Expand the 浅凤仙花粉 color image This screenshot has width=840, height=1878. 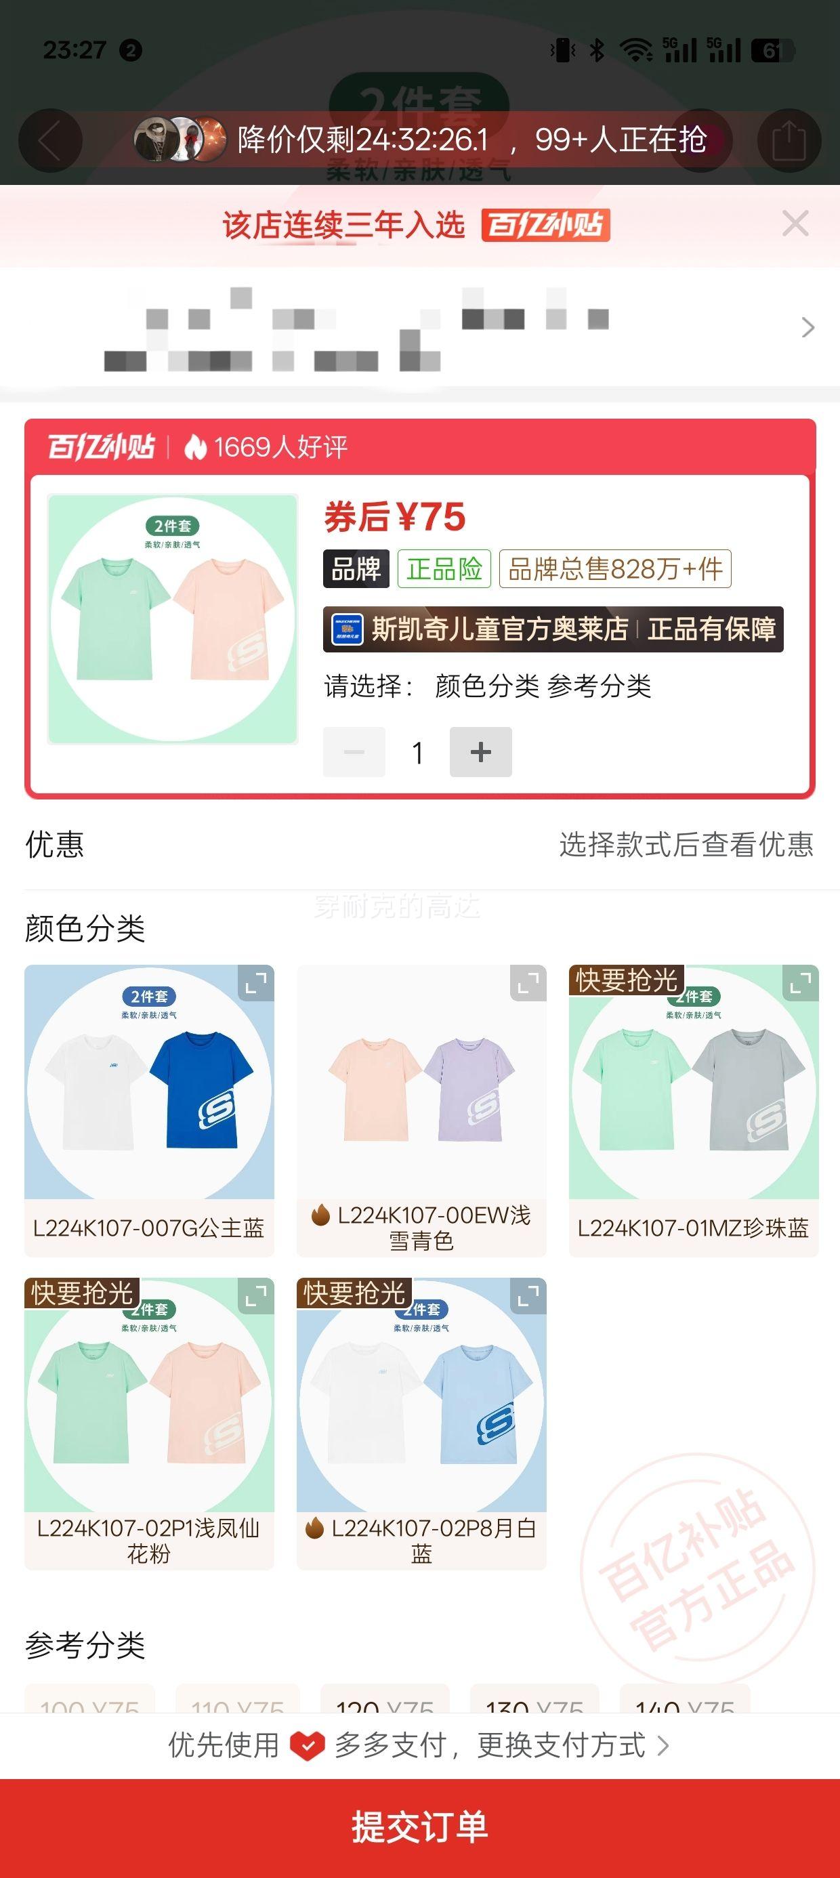click(256, 1296)
